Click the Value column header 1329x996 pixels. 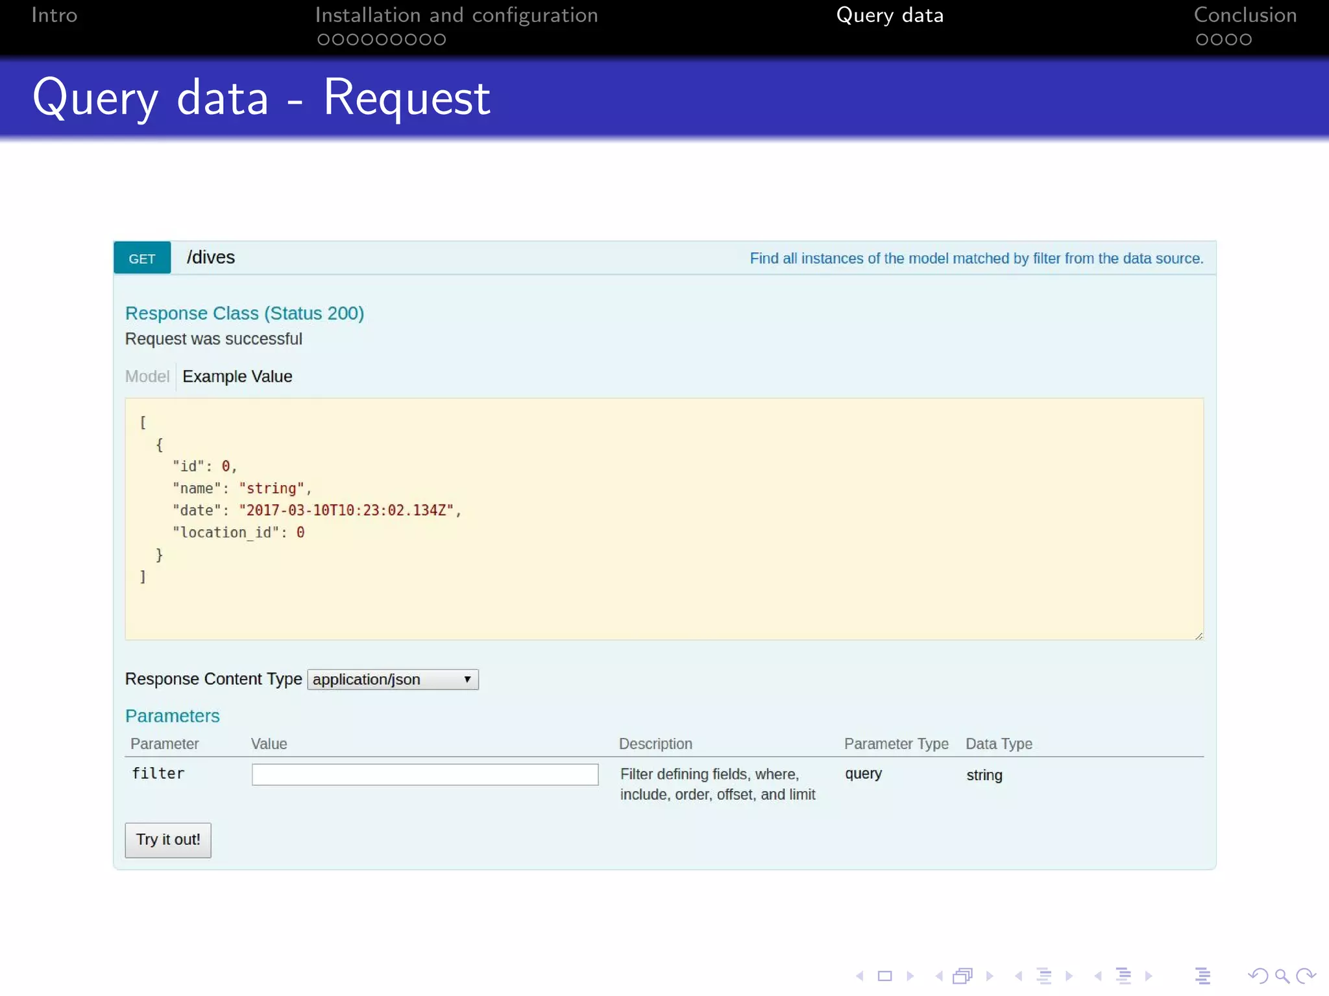[269, 744]
